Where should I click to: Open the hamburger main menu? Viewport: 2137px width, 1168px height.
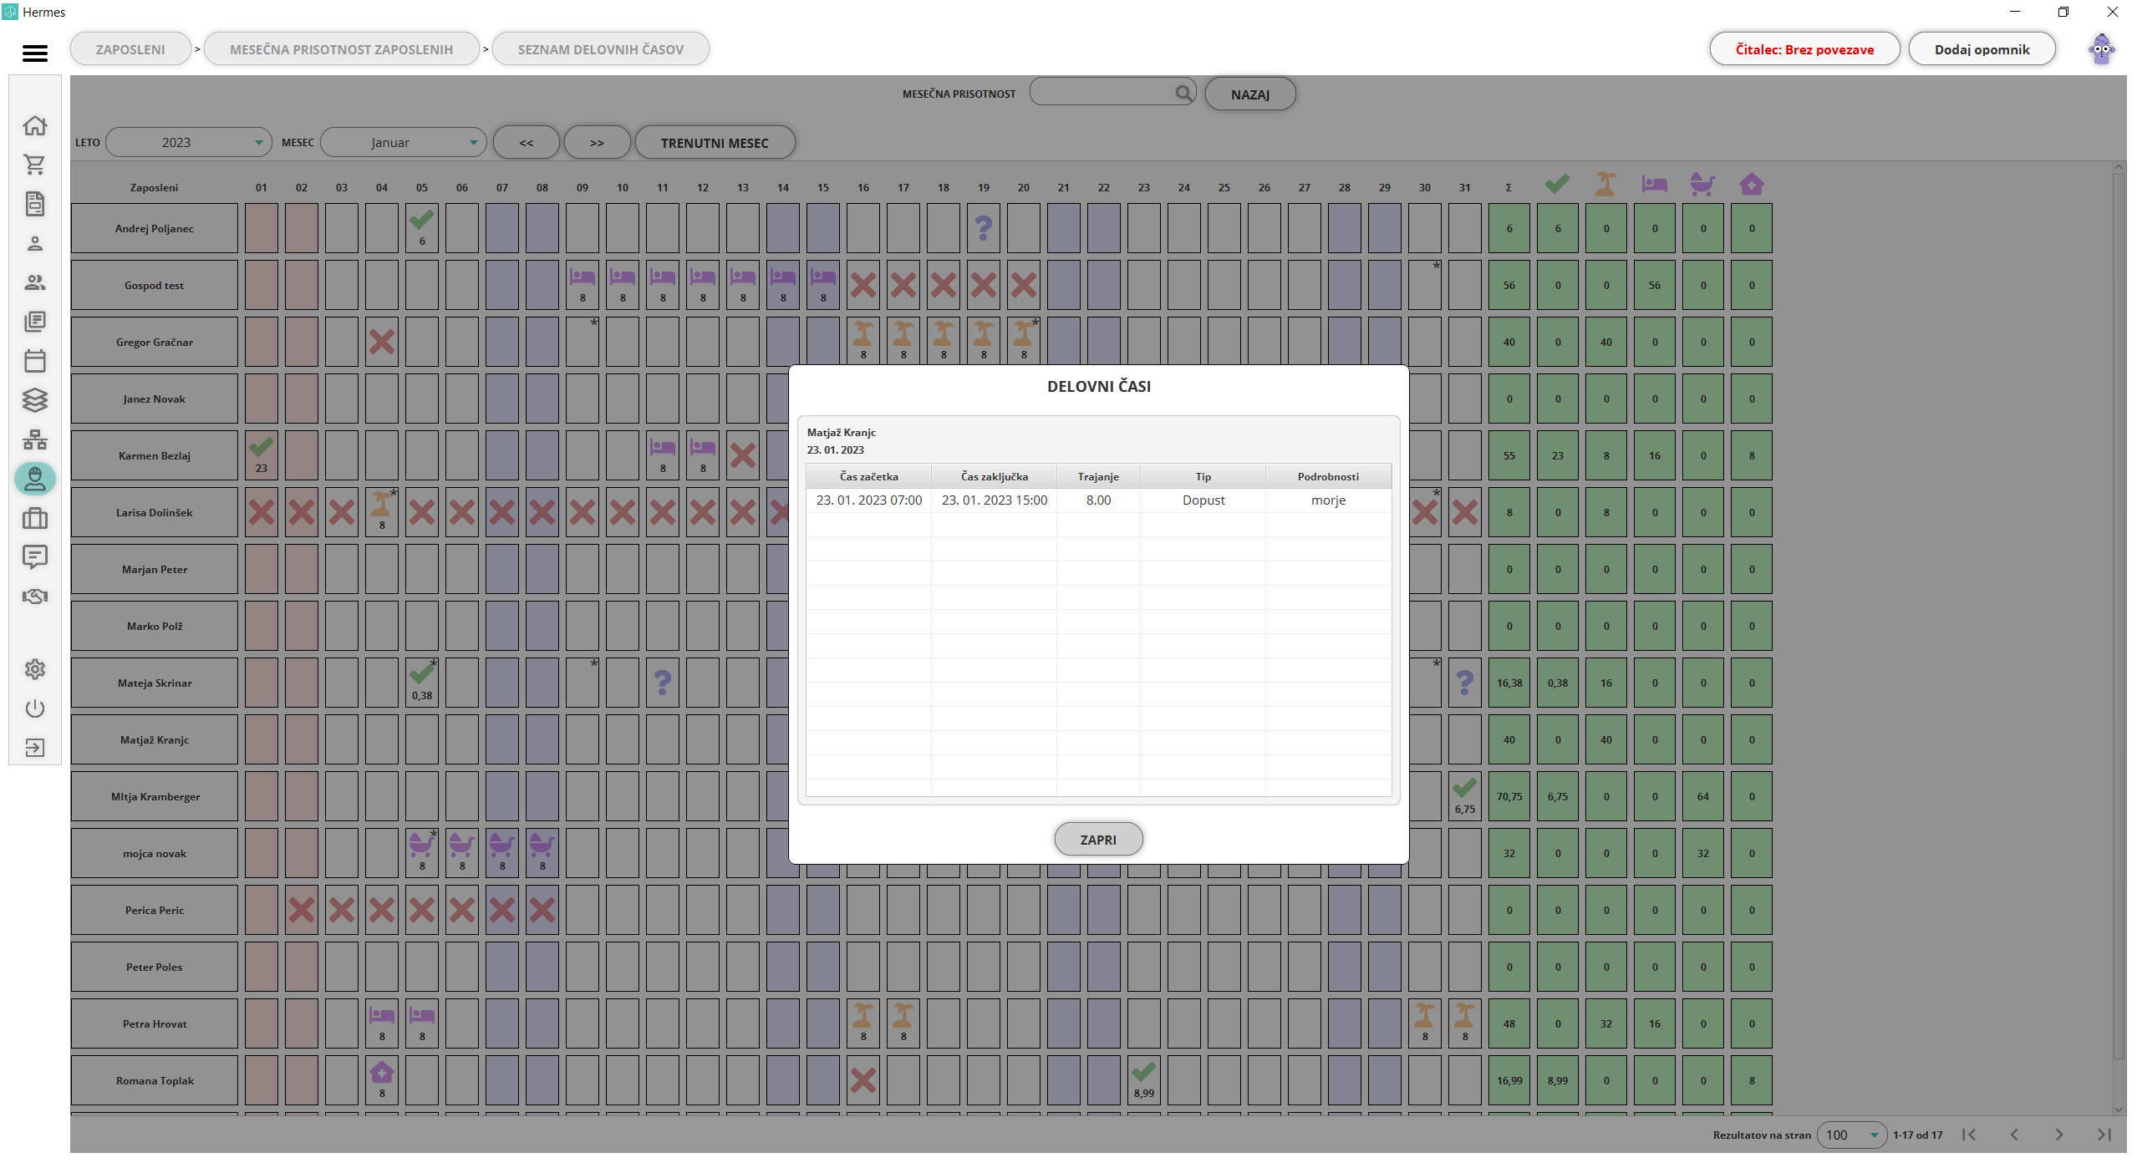pyautogui.click(x=34, y=53)
